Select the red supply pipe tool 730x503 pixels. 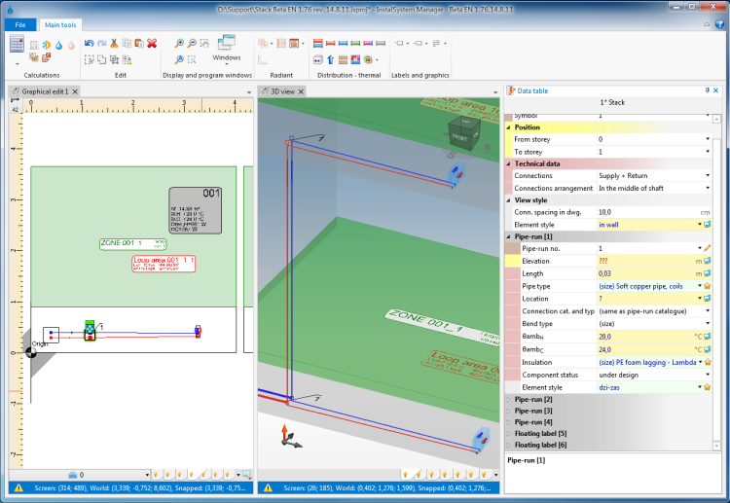click(331, 43)
